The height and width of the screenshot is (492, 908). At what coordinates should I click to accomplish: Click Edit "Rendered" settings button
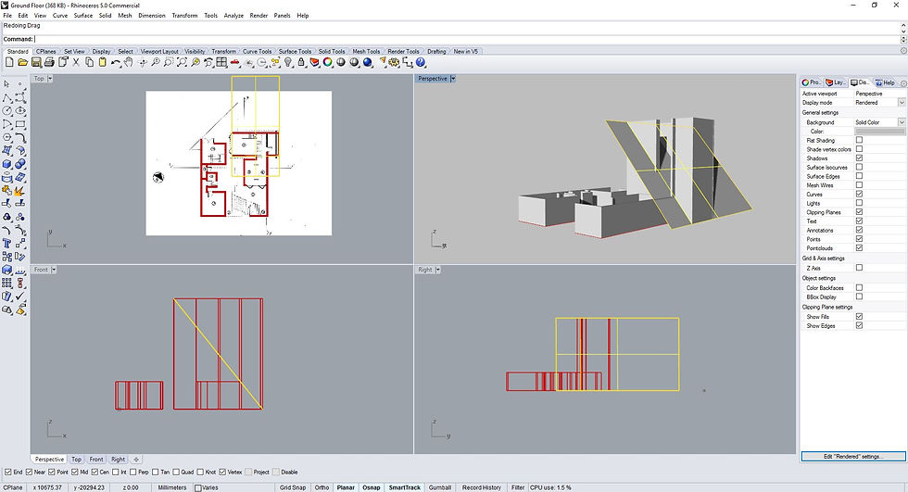(853, 457)
